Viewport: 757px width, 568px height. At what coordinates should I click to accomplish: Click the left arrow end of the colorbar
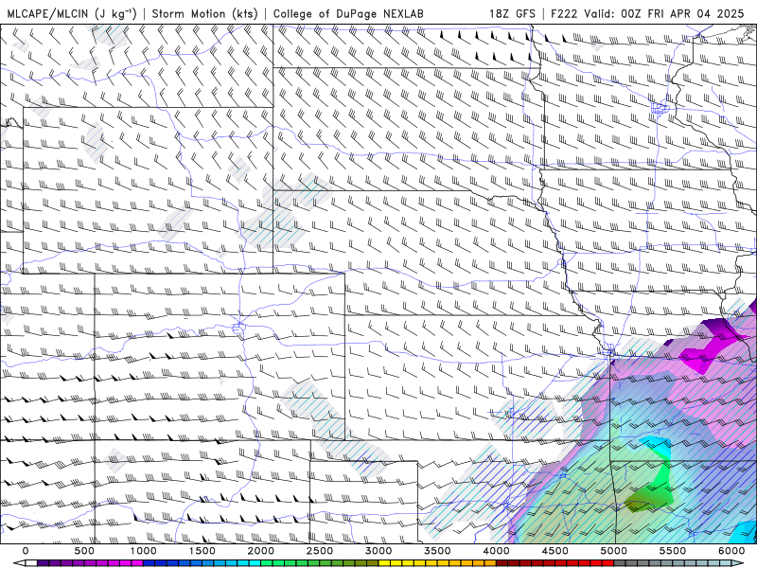tap(19, 563)
